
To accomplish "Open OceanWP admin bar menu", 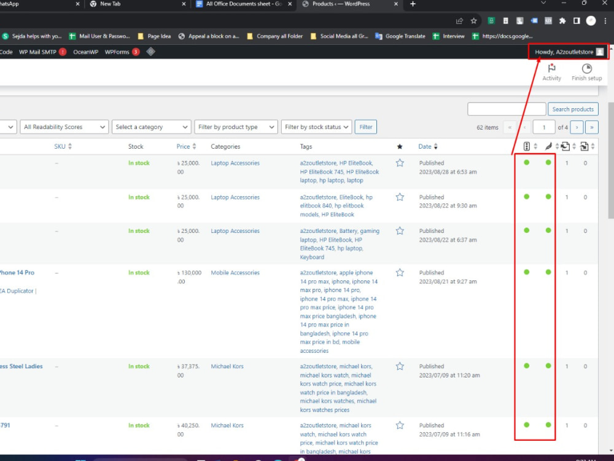I will pos(85,52).
